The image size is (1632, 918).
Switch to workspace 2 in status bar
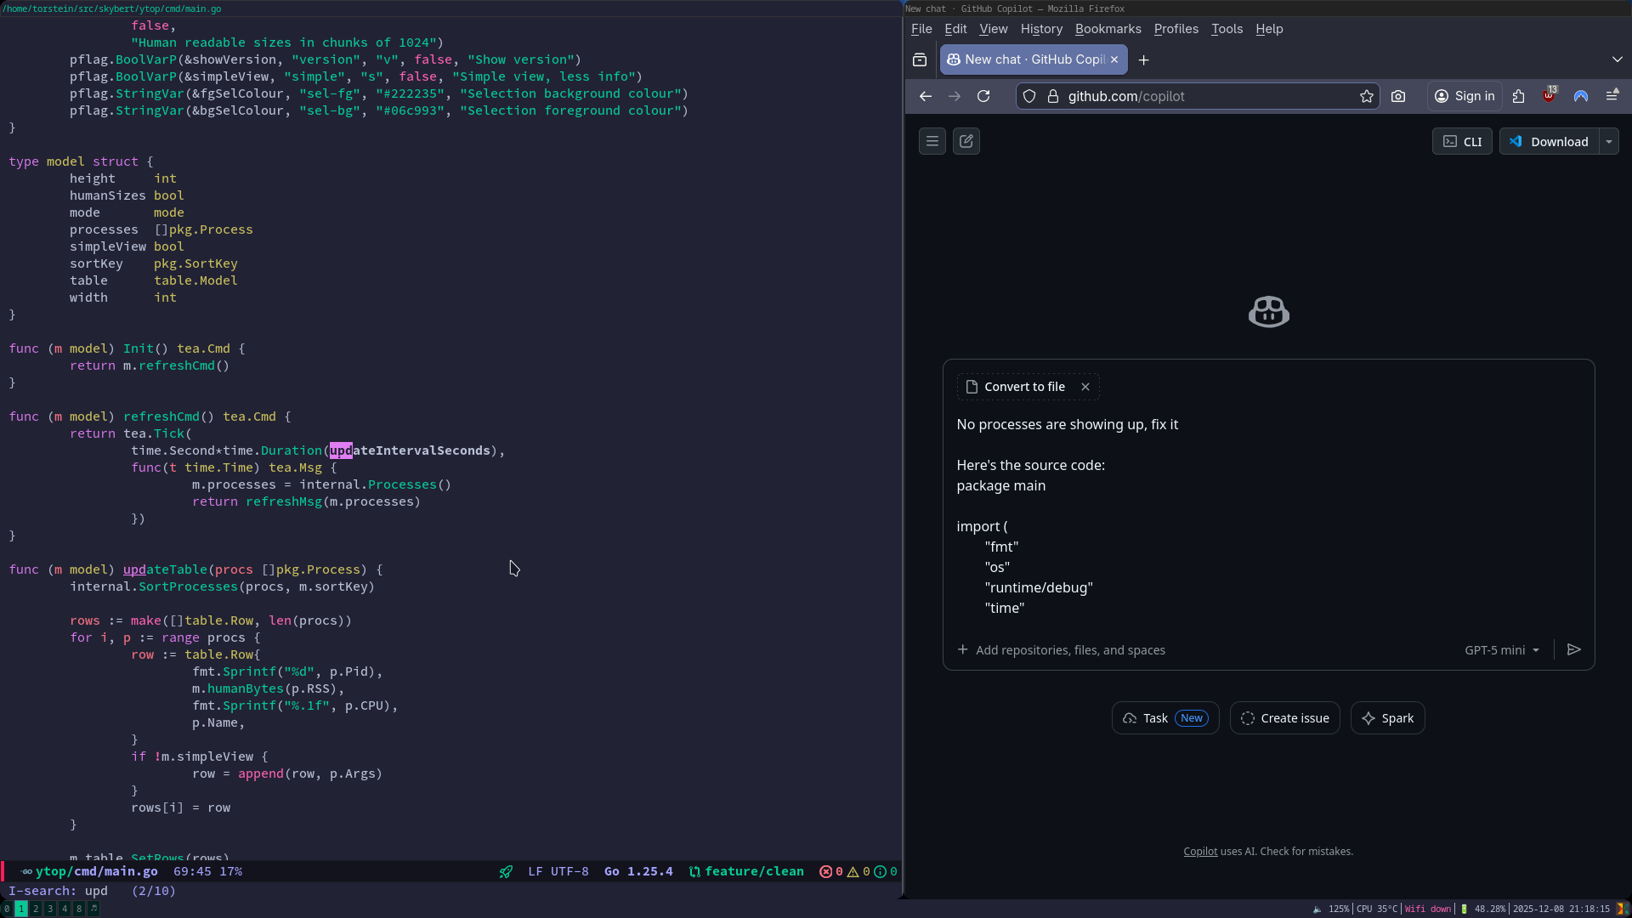(x=36, y=909)
